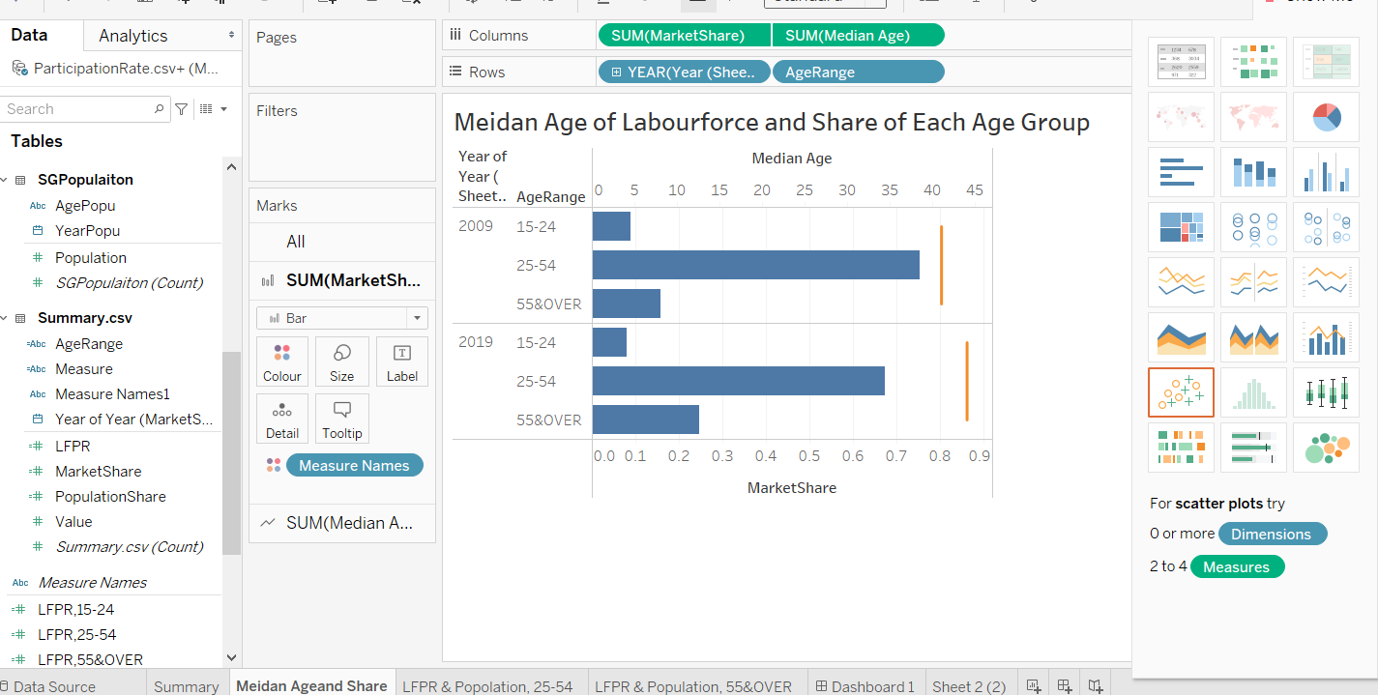Collapse the SGPopulaiton table
1378x695 pixels.
coord(6,180)
